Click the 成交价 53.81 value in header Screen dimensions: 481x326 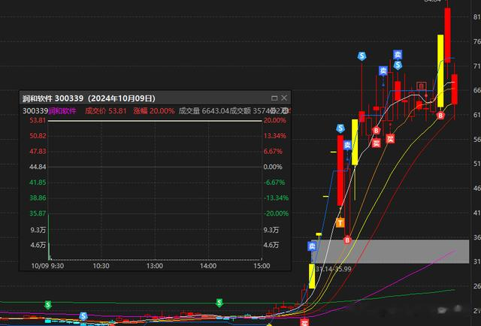coord(106,110)
